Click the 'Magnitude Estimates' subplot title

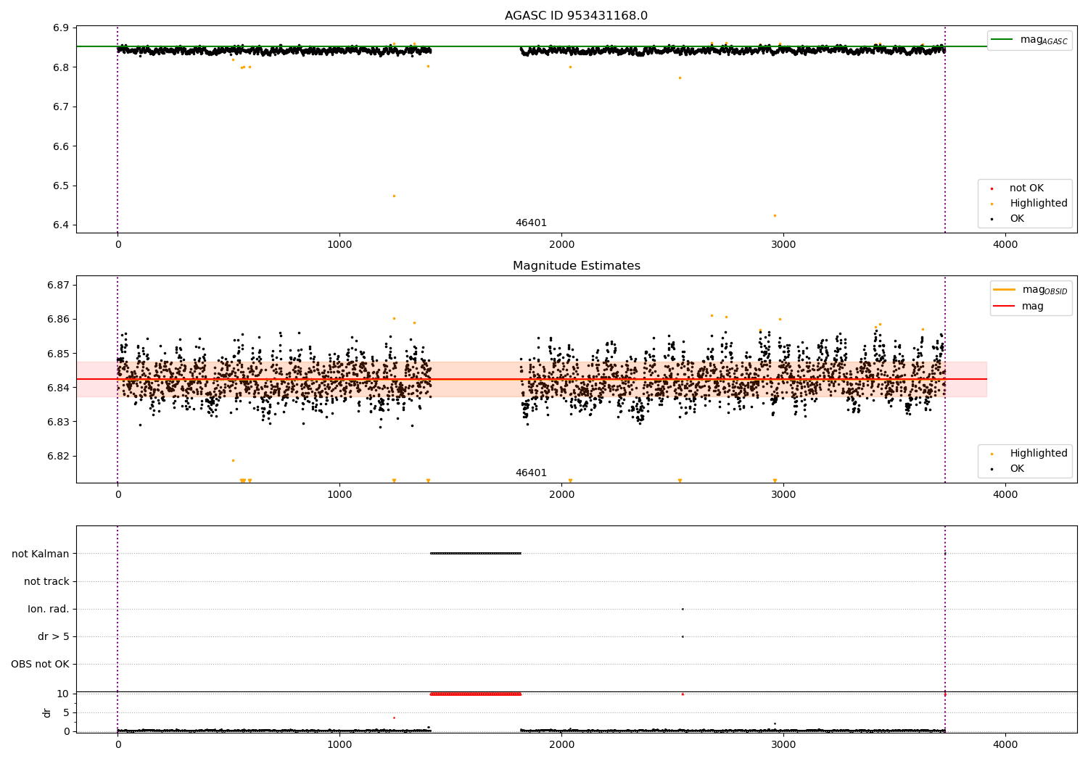(x=576, y=266)
